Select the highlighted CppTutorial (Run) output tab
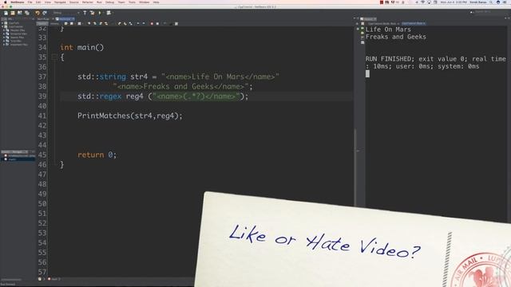The height and width of the screenshot is (287, 511). [x=414, y=23]
